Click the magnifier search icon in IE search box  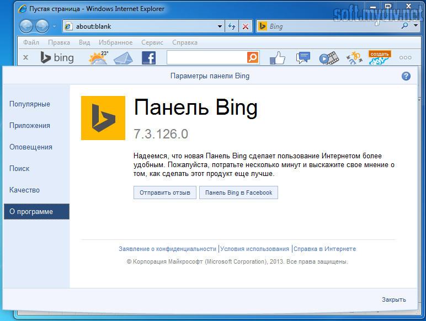[405, 26]
